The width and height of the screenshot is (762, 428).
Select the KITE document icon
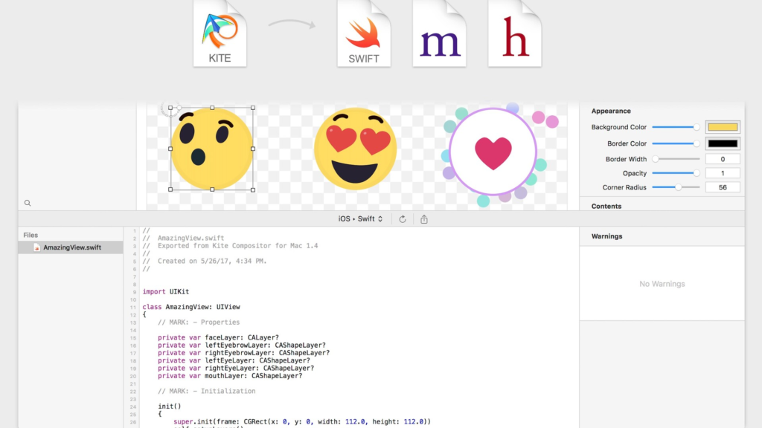point(220,33)
